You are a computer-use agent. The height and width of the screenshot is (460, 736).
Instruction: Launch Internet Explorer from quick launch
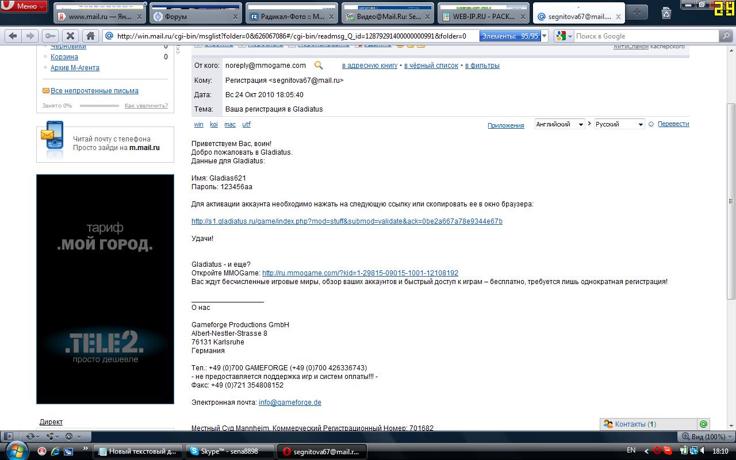55,451
